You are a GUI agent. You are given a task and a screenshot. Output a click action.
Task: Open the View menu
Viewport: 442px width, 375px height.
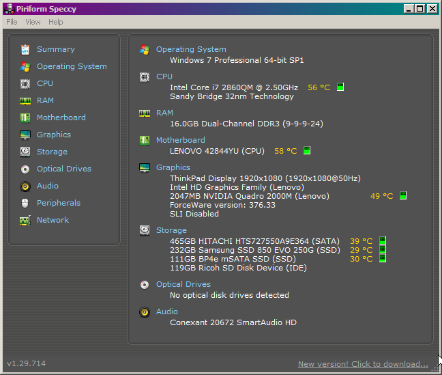click(x=33, y=22)
